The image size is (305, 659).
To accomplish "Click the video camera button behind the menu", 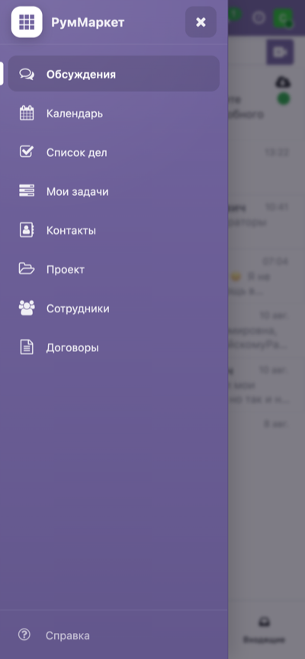I will pyautogui.click(x=280, y=52).
